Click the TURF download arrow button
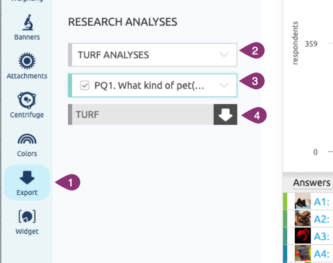The height and width of the screenshot is (263, 333). [225, 114]
